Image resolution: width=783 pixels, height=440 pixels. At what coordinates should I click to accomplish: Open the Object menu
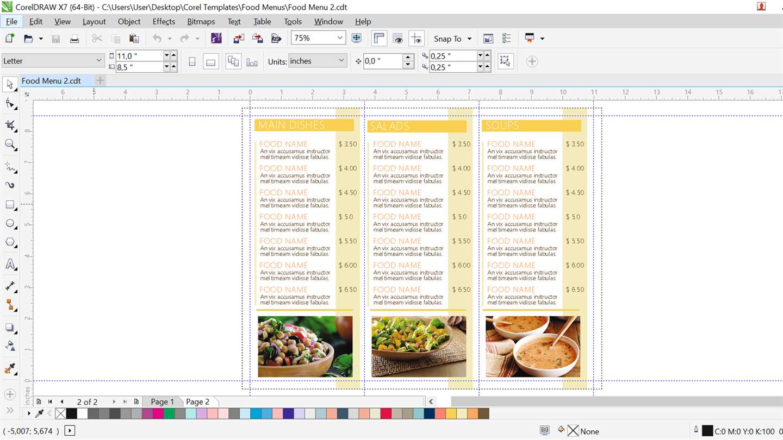point(129,22)
